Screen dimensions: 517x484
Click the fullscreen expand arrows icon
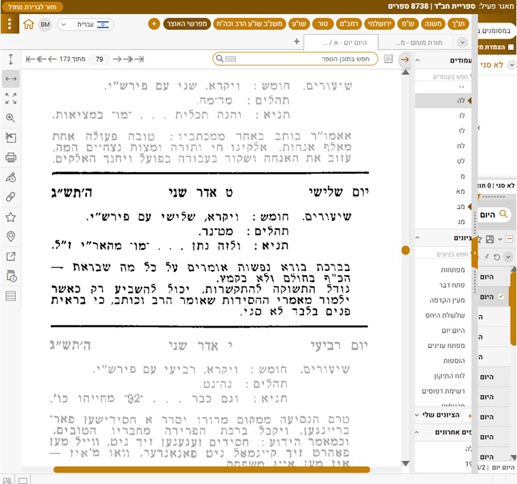pyautogui.click(x=11, y=99)
